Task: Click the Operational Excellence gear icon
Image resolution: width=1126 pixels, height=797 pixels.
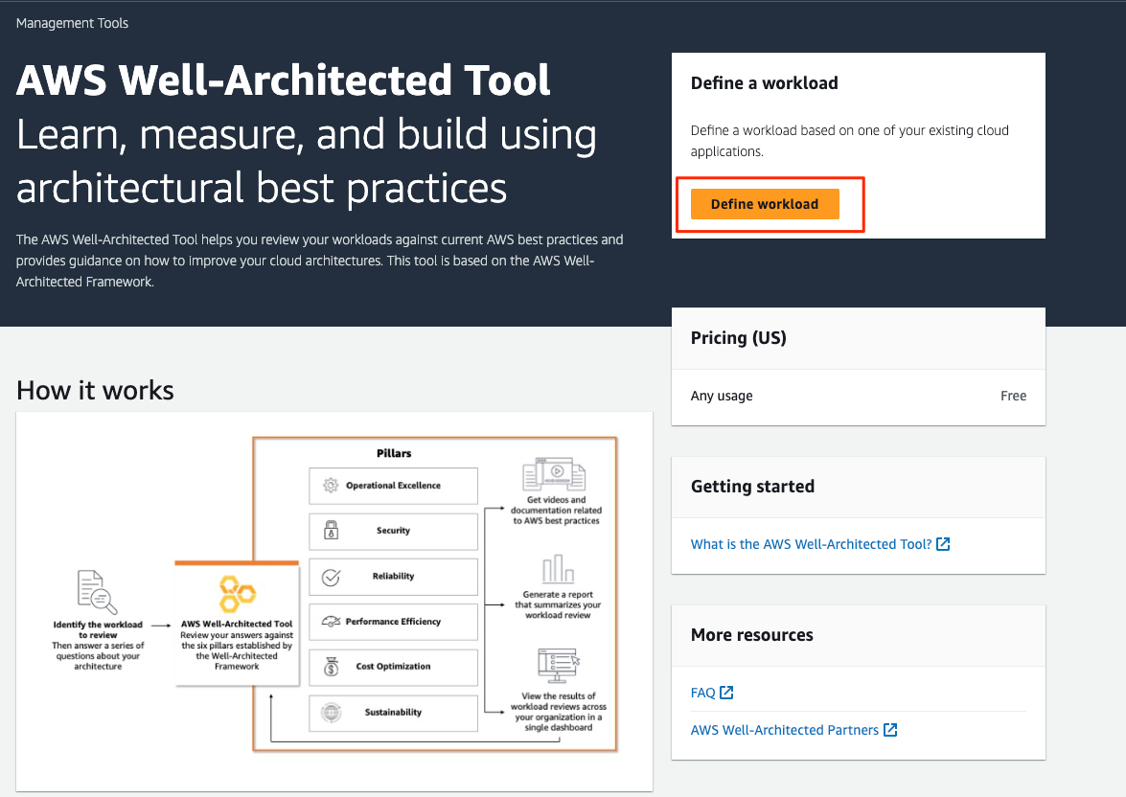Action: 331,486
